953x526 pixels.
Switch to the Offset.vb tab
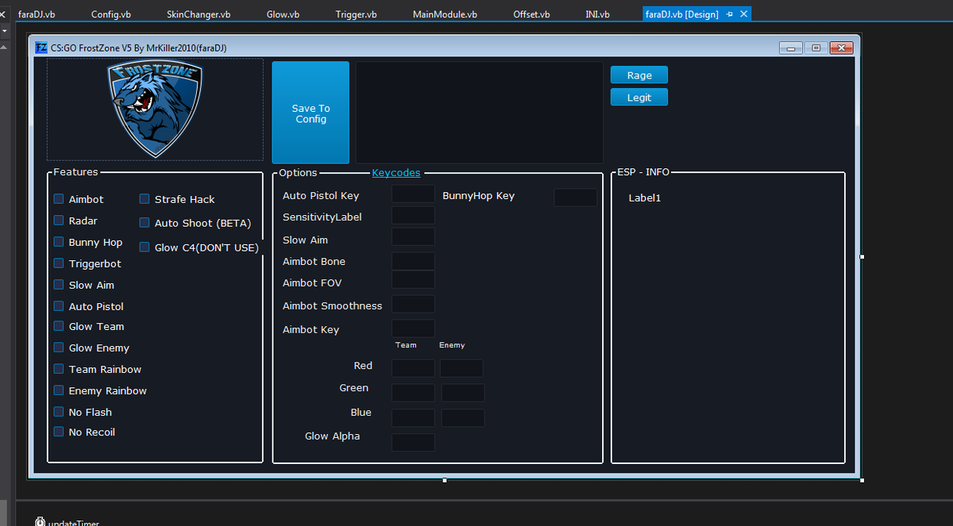point(531,14)
